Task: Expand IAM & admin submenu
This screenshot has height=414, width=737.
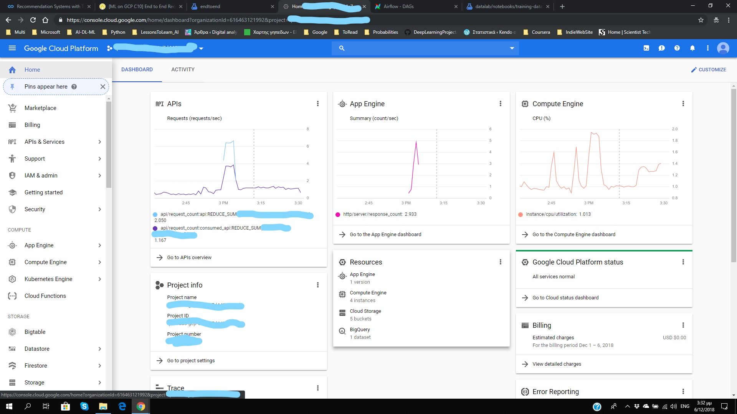Action: tap(99, 176)
